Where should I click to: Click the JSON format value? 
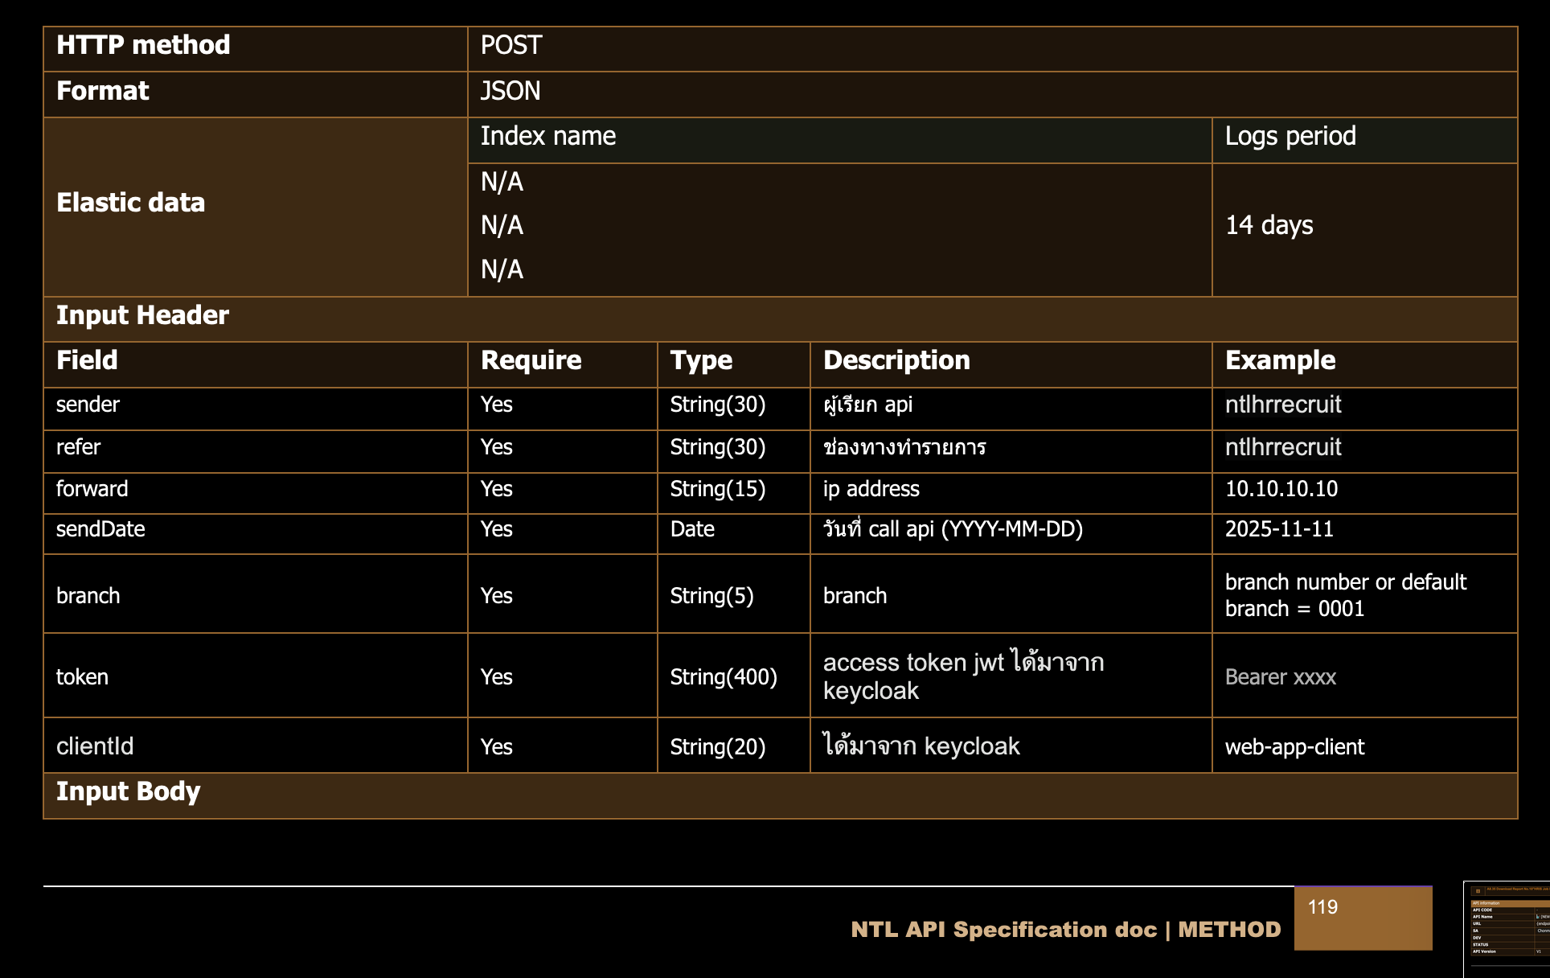tap(511, 91)
